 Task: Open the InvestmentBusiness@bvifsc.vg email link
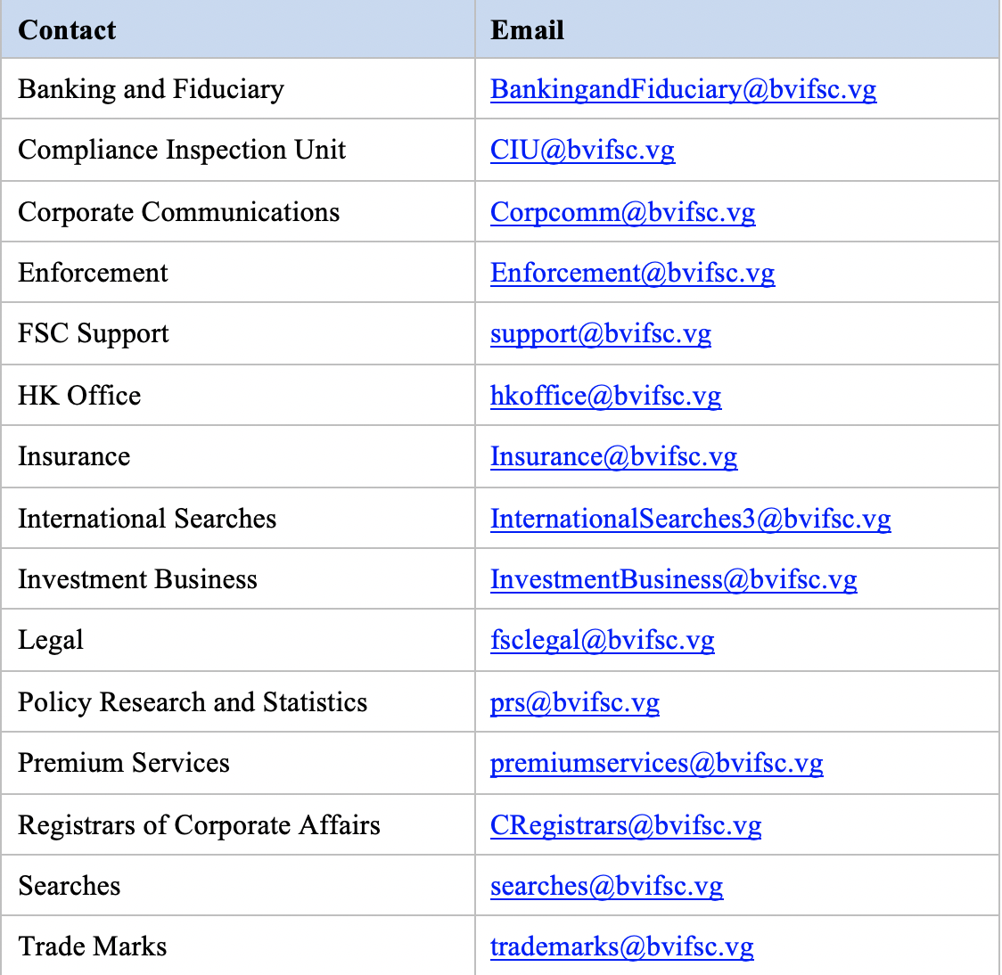673,579
